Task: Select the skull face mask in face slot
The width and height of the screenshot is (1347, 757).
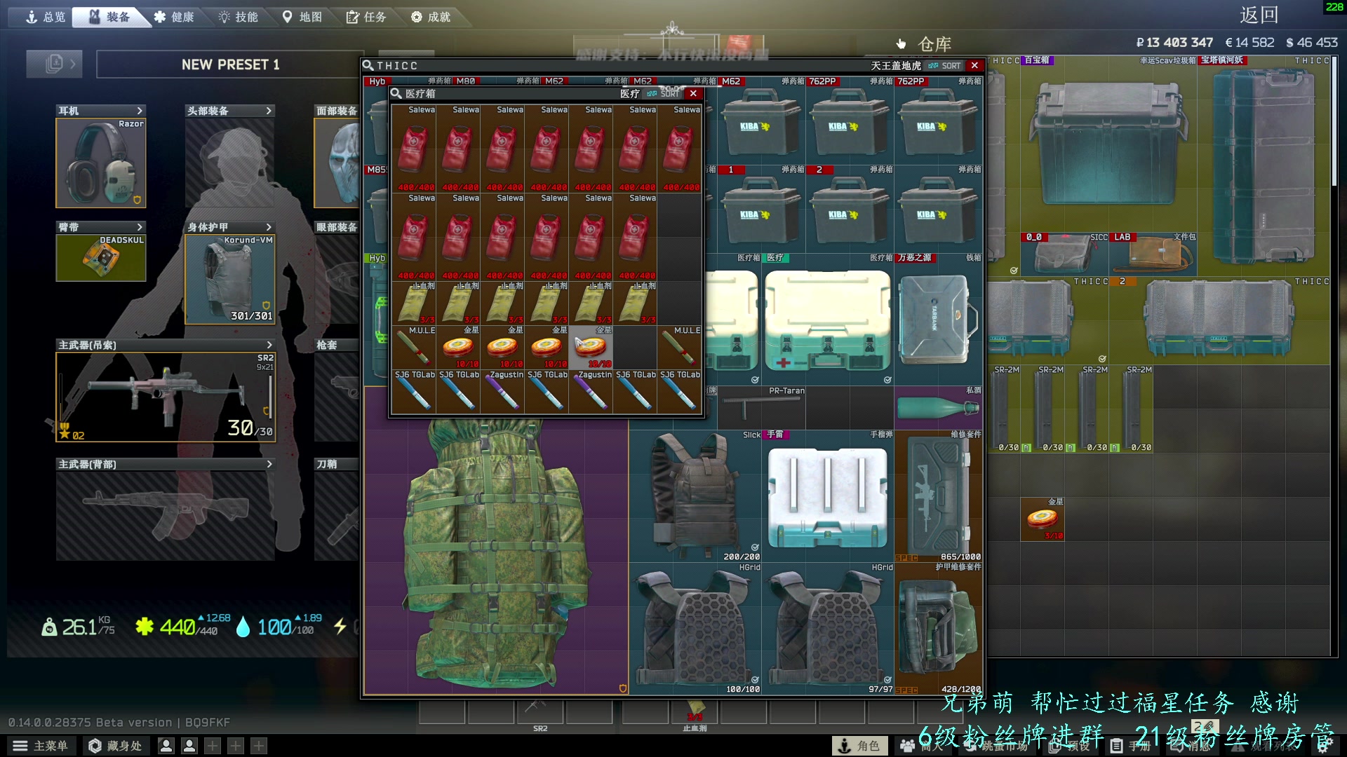Action: [337, 163]
